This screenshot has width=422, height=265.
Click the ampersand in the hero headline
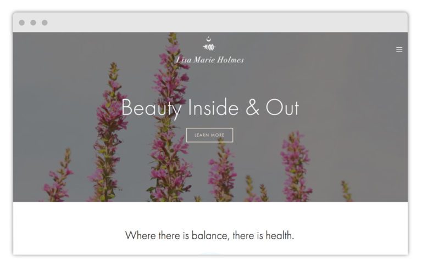point(252,108)
